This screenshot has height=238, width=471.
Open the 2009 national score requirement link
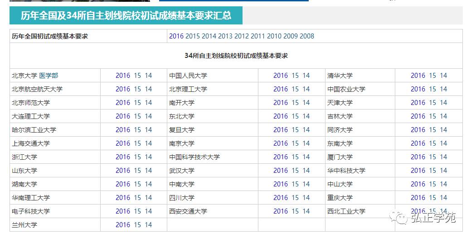tap(291, 36)
